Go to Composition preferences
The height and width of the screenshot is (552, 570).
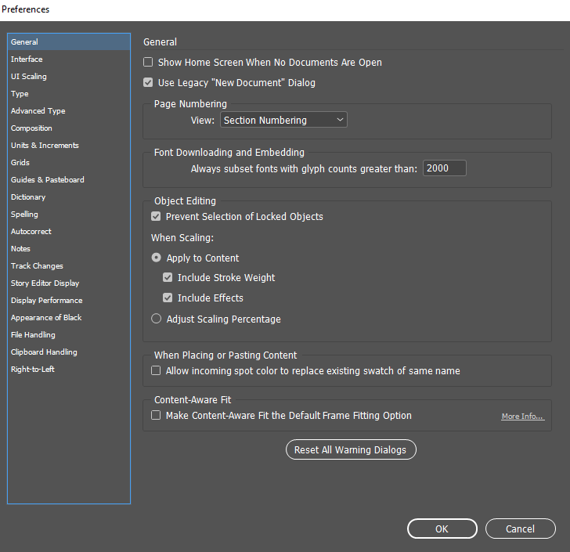pyautogui.click(x=69, y=128)
